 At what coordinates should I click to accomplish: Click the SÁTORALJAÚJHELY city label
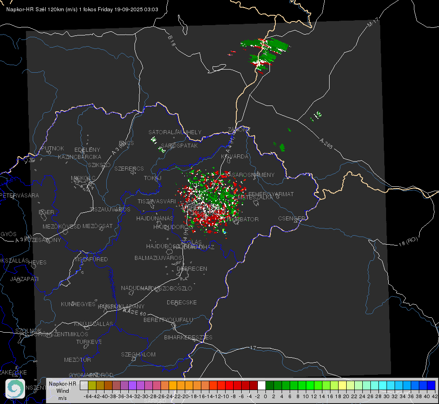pyautogui.click(x=175, y=132)
